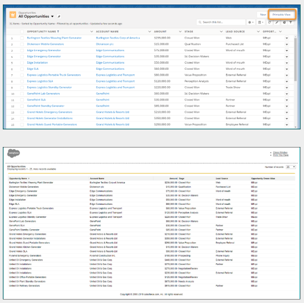Image resolution: width=304 pixels, height=303 pixels.
Task: Pin the All Opportunities list view
Action: [59, 16]
